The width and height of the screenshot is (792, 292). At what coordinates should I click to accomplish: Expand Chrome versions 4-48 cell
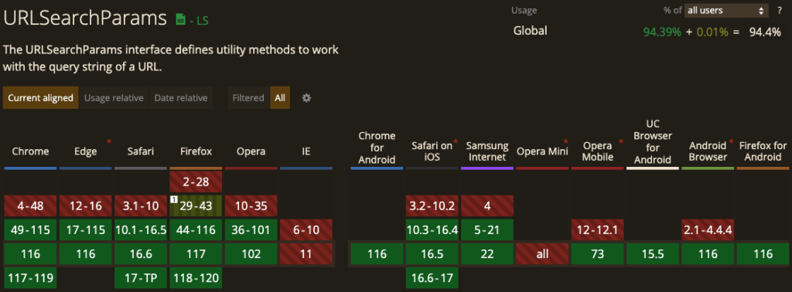[x=30, y=205]
